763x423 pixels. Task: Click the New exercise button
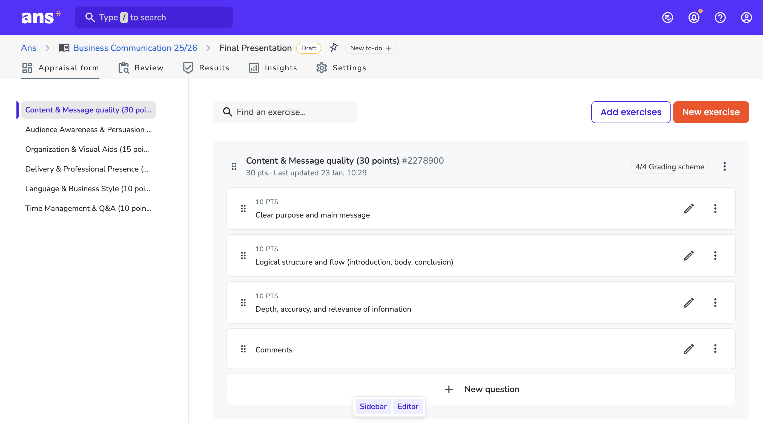click(x=711, y=112)
